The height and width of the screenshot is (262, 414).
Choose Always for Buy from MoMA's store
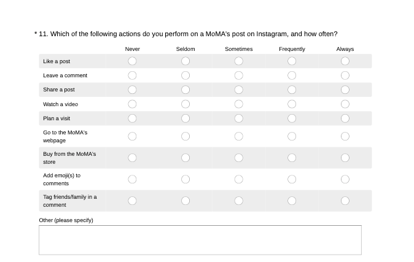[x=345, y=158]
